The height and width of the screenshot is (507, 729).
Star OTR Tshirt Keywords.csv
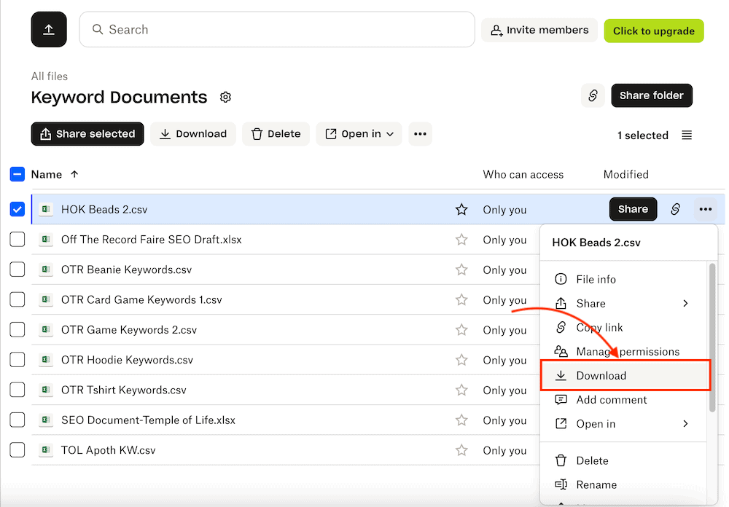point(461,390)
